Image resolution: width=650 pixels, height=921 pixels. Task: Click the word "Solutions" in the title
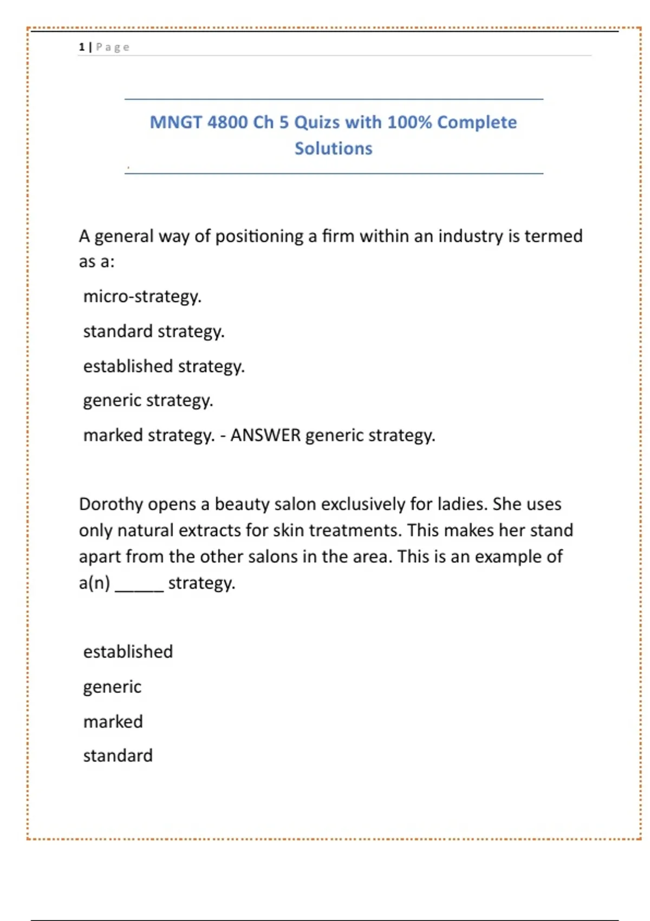click(x=333, y=148)
